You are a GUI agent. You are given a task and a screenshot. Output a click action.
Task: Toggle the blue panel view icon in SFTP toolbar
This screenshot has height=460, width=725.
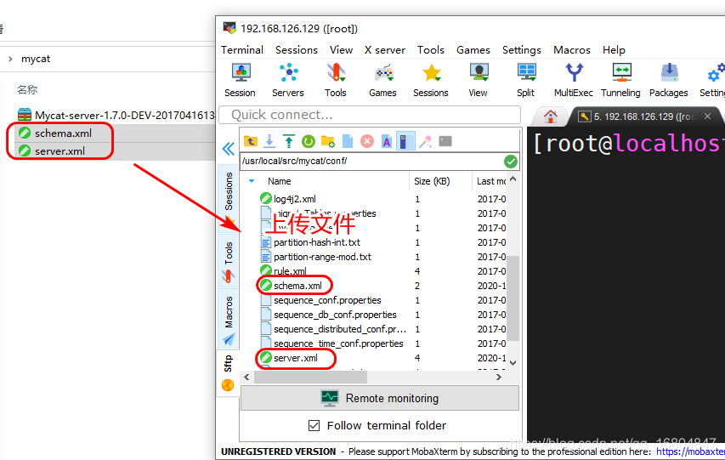(405, 141)
